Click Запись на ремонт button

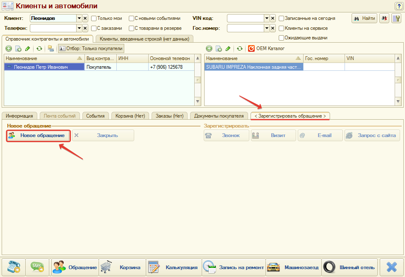(234, 267)
